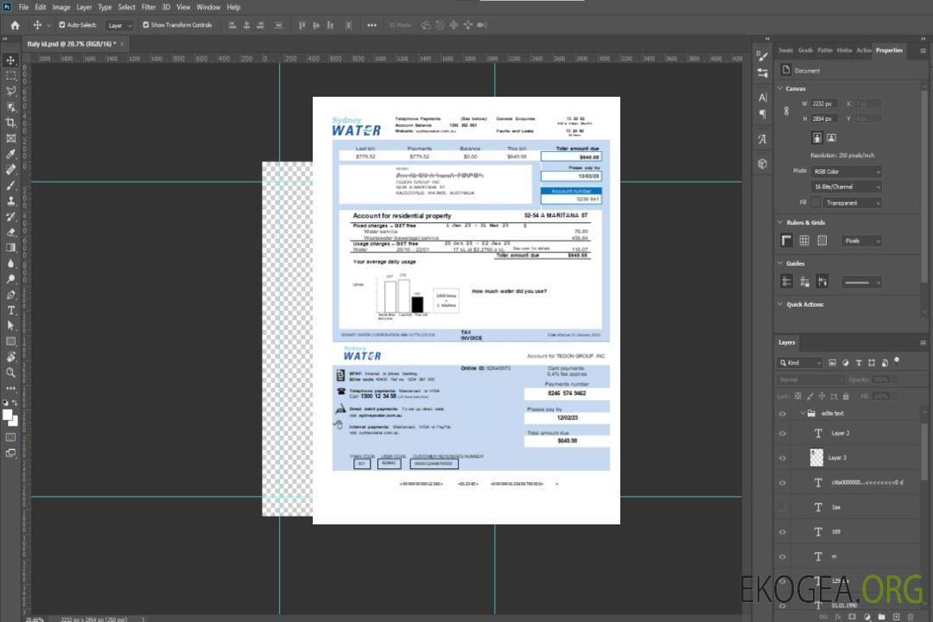Collapse the Rulers & Grids section
Viewport: 933px width, 622px height.
pos(779,223)
